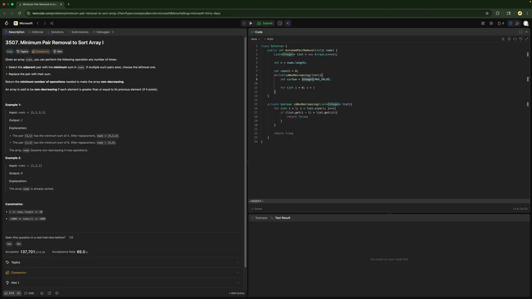Viewport: 532px width, 299px height.
Task: Go to next problem arrow
Action: (44, 23)
